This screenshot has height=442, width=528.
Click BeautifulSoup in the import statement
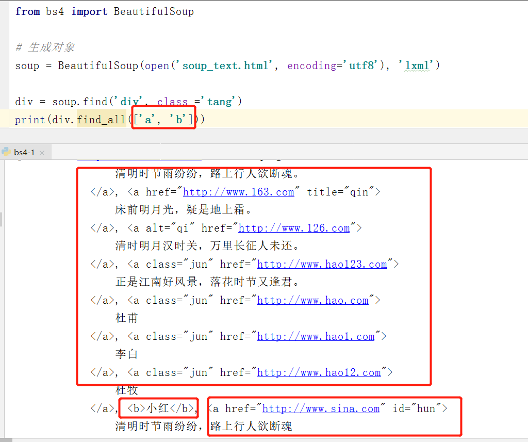[x=154, y=11]
